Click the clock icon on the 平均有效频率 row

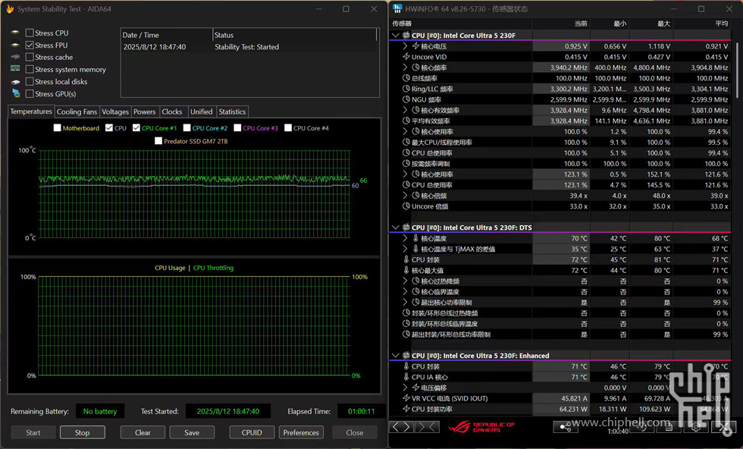tap(406, 121)
